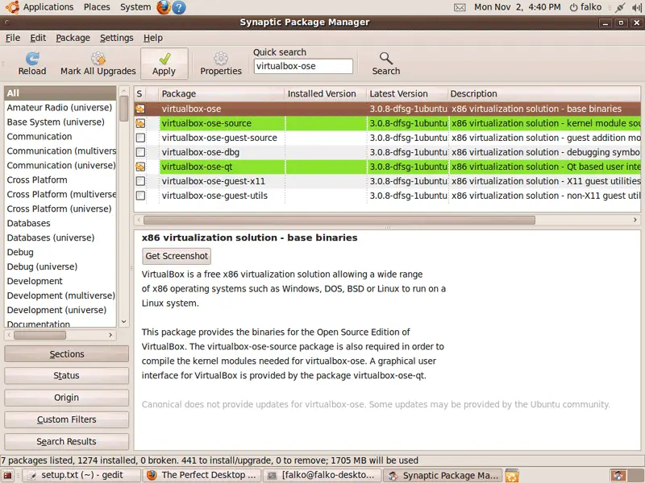Click the Reload toolbar icon
645x483 pixels.
32,59
